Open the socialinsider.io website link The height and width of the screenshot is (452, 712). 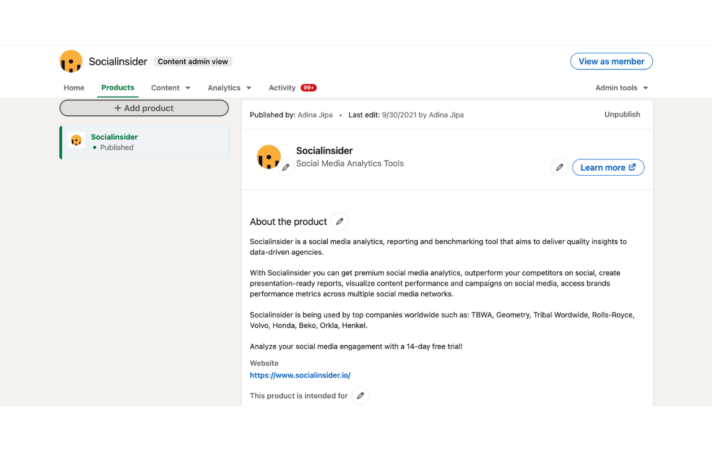click(x=300, y=375)
